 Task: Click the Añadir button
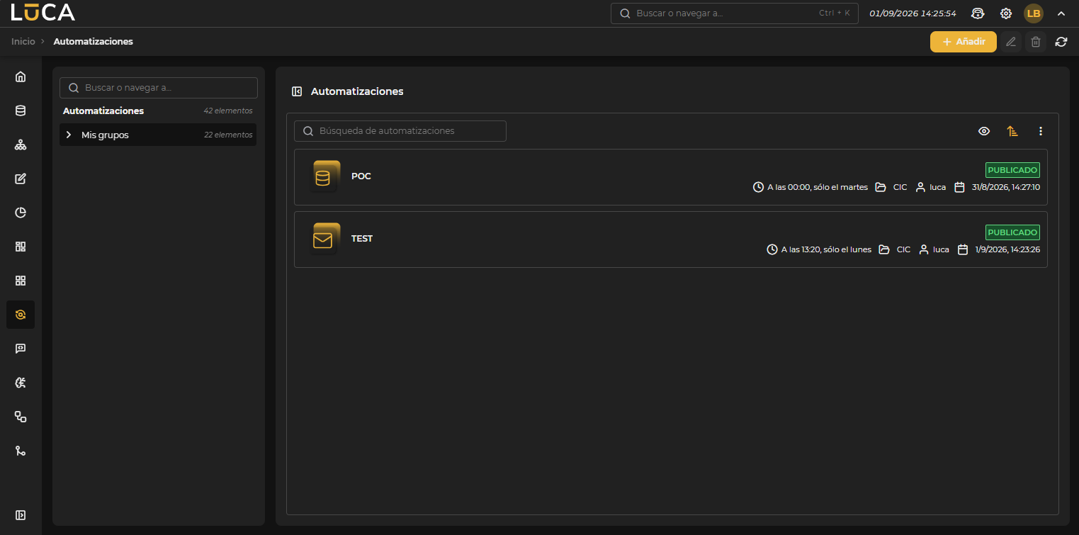pyautogui.click(x=964, y=42)
